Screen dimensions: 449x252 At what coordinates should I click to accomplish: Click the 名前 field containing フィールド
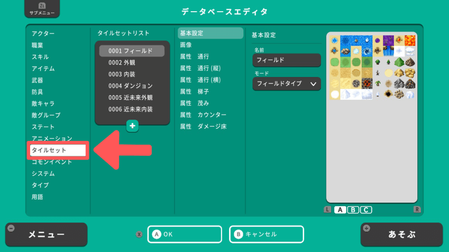click(x=286, y=60)
